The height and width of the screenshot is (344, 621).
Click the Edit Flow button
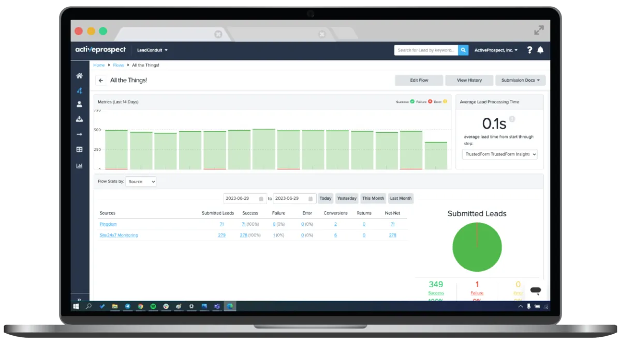pos(419,81)
